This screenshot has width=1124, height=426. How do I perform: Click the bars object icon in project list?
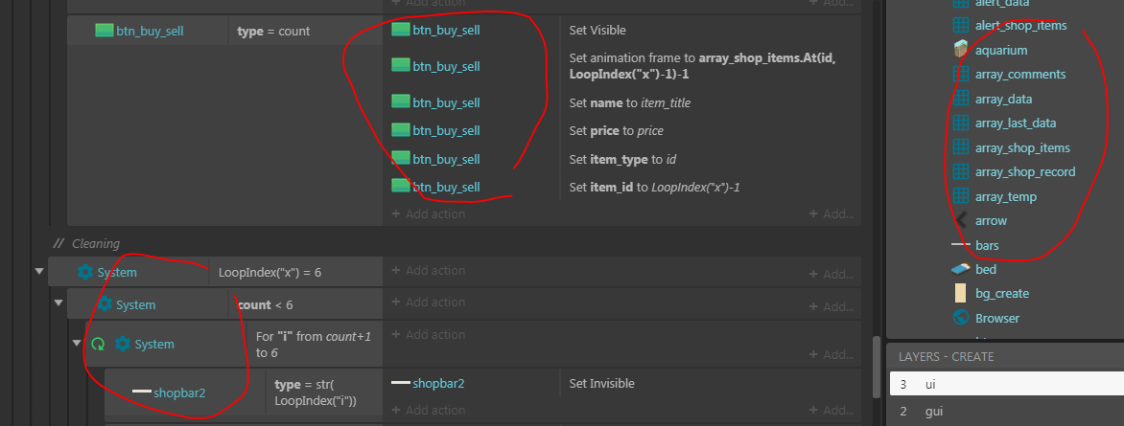pos(961,245)
